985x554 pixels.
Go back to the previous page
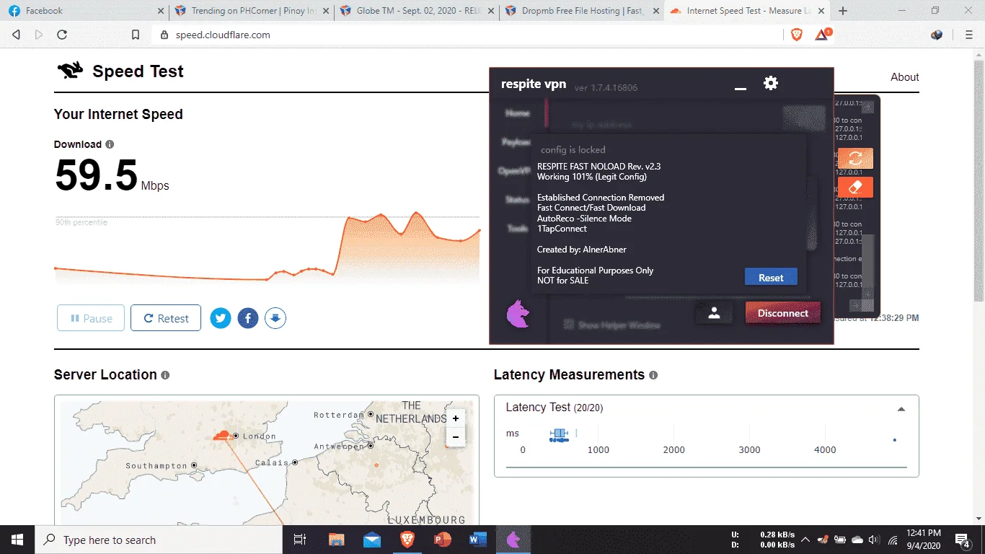tap(17, 35)
